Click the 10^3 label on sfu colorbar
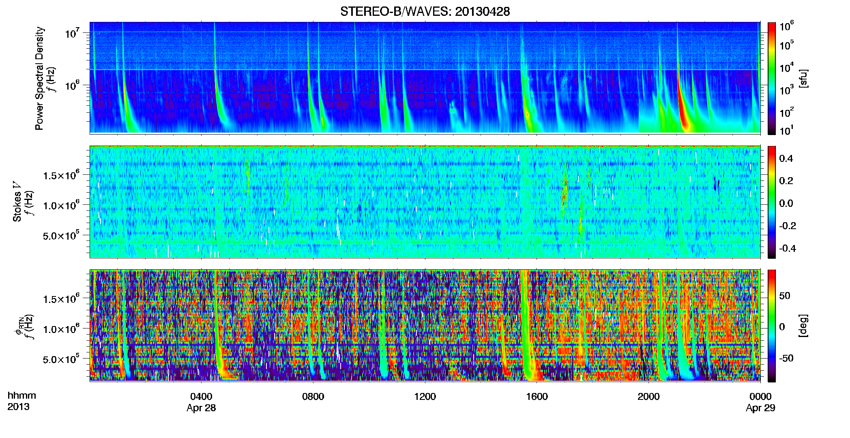The height and width of the screenshot is (438, 850). pos(786,90)
